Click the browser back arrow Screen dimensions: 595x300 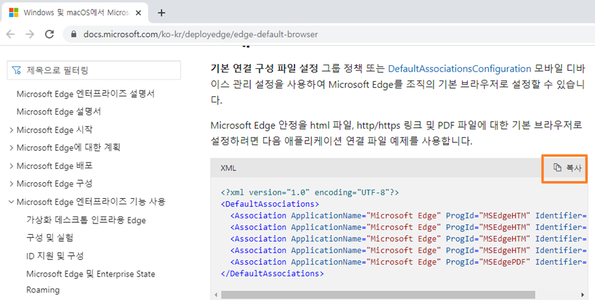[x=11, y=34]
